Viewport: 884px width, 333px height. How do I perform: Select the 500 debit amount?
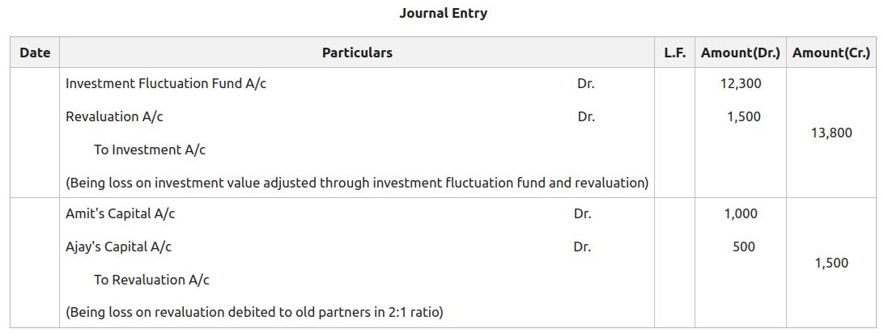pyautogui.click(x=744, y=247)
